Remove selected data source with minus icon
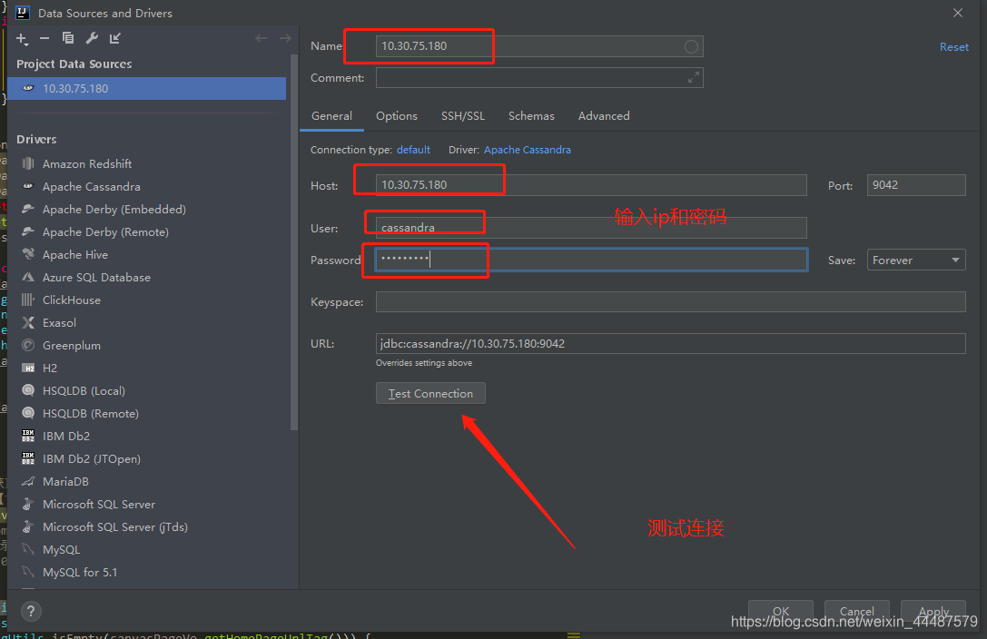The image size is (987, 639). [44, 38]
